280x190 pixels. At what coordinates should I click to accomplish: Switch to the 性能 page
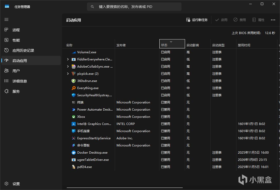[x=31, y=40]
